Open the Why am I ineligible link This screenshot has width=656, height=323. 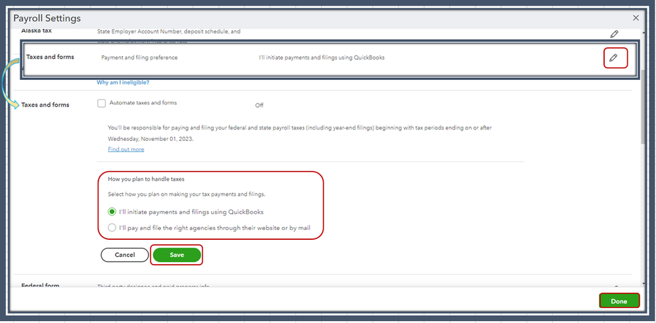123,83
